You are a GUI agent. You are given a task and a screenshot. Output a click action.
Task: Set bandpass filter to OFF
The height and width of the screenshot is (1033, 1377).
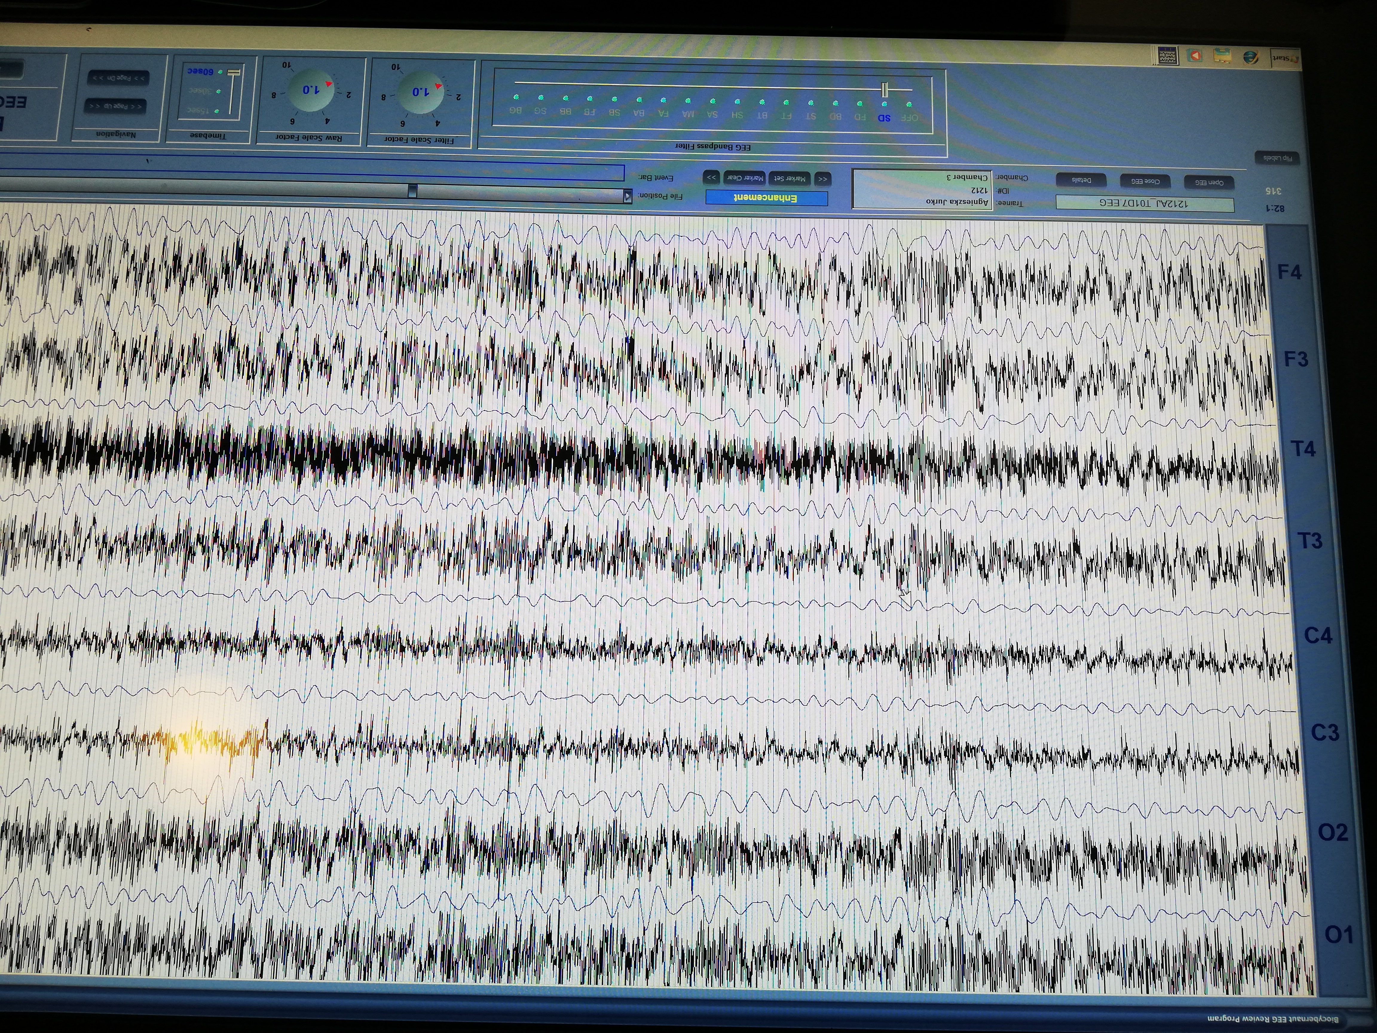tap(910, 117)
